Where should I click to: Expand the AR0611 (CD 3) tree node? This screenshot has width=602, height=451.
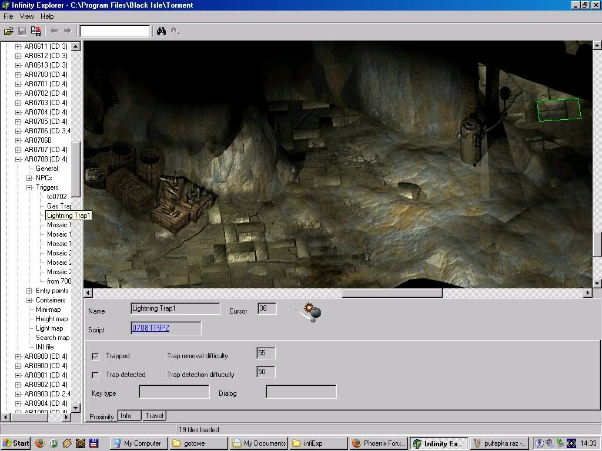[18, 46]
